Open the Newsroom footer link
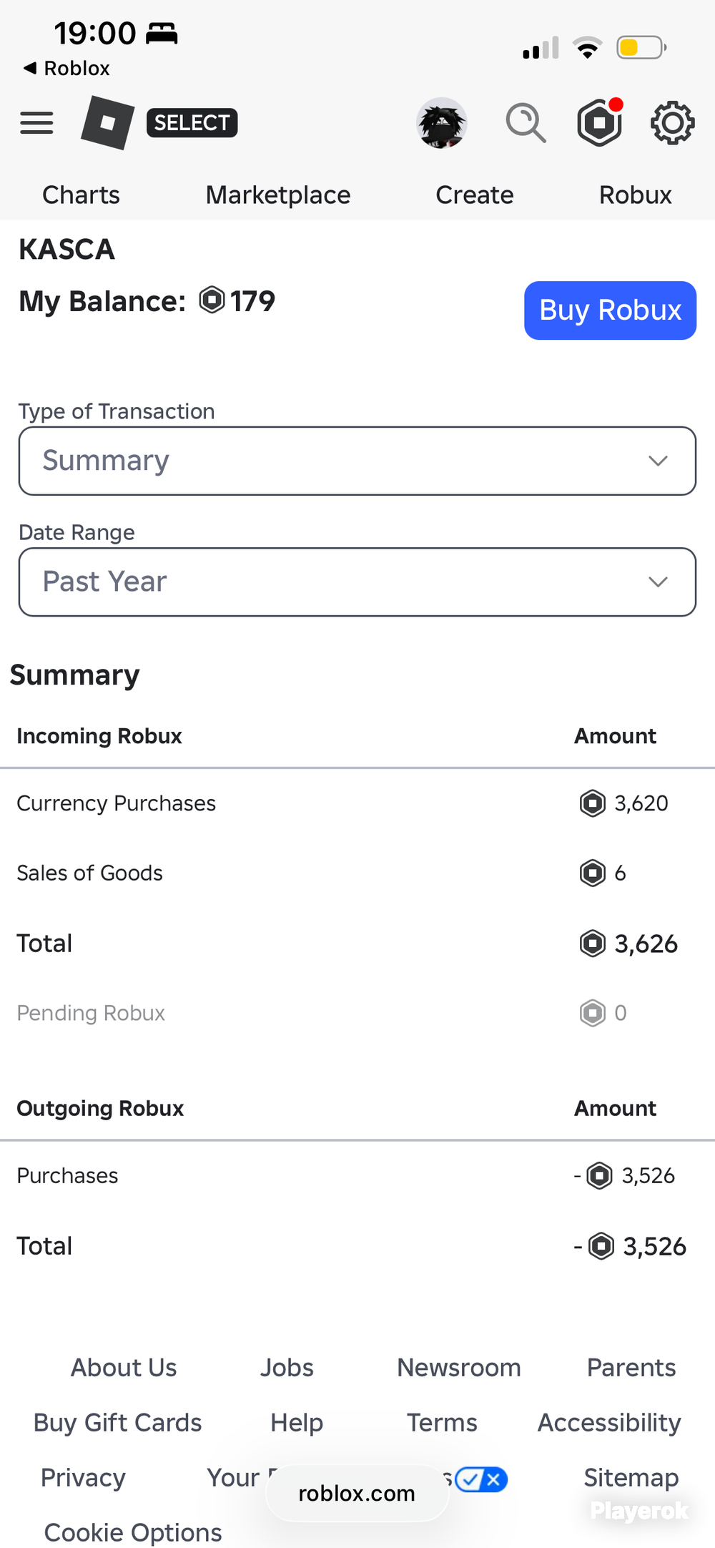The image size is (715, 1548). click(459, 1368)
